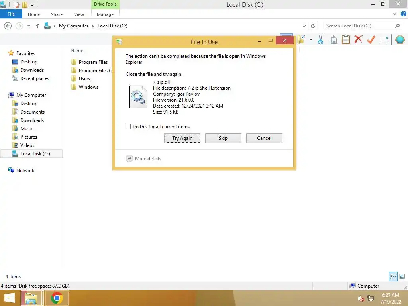Click the Cut scissors toolbar icon
The width and height of the screenshot is (408, 306).
click(x=320, y=39)
